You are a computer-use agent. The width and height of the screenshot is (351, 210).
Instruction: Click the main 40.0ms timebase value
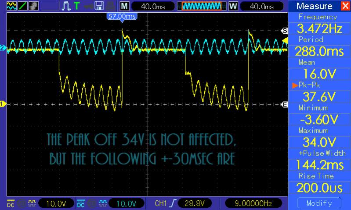coord(153,7)
